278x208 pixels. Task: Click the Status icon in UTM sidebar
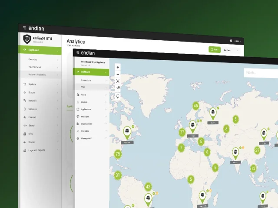[x=25, y=92]
